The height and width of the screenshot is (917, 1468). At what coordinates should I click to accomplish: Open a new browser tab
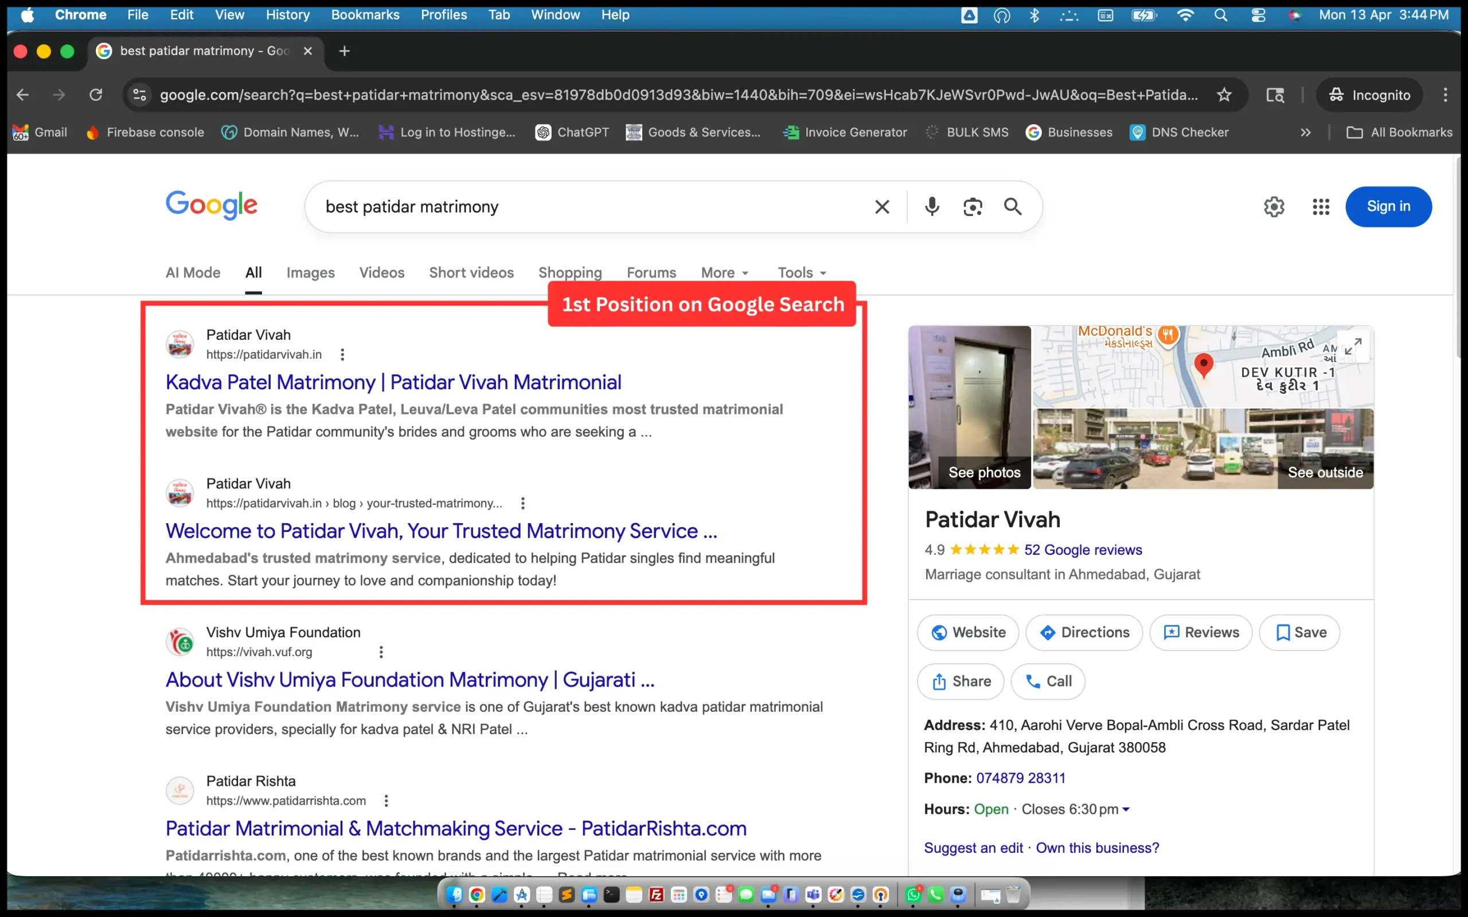345,51
